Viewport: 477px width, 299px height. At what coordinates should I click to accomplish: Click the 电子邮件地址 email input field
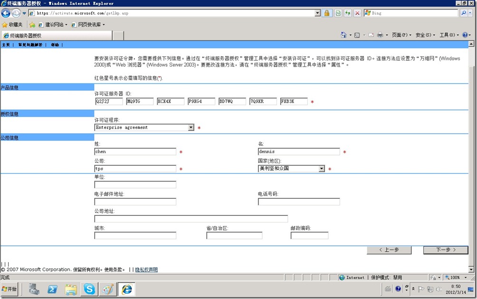tap(135, 202)
